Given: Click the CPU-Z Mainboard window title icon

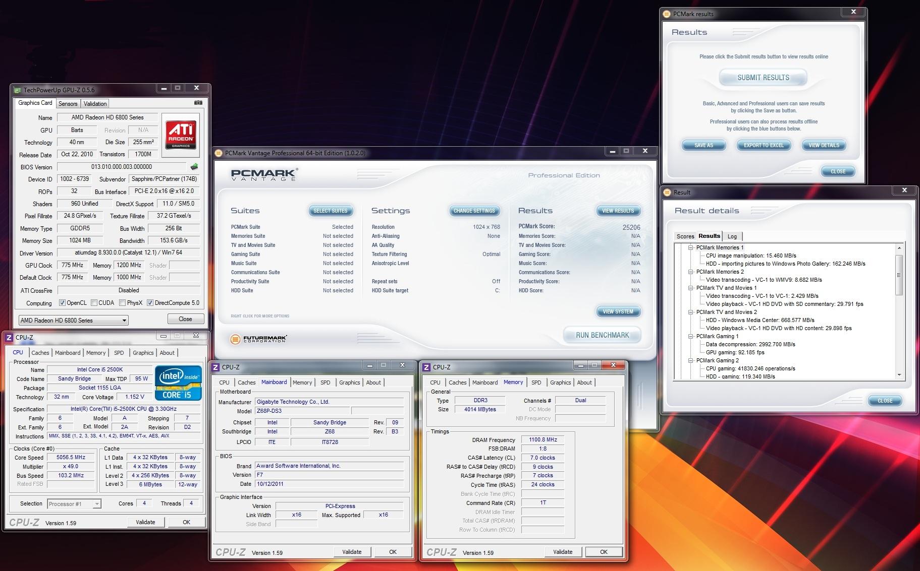Looking at the screenshot, I should (x=215, y=367).
